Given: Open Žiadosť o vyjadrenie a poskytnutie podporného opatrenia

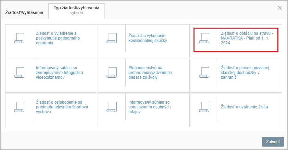Looking at the screenshot, I should pos(58,38).
